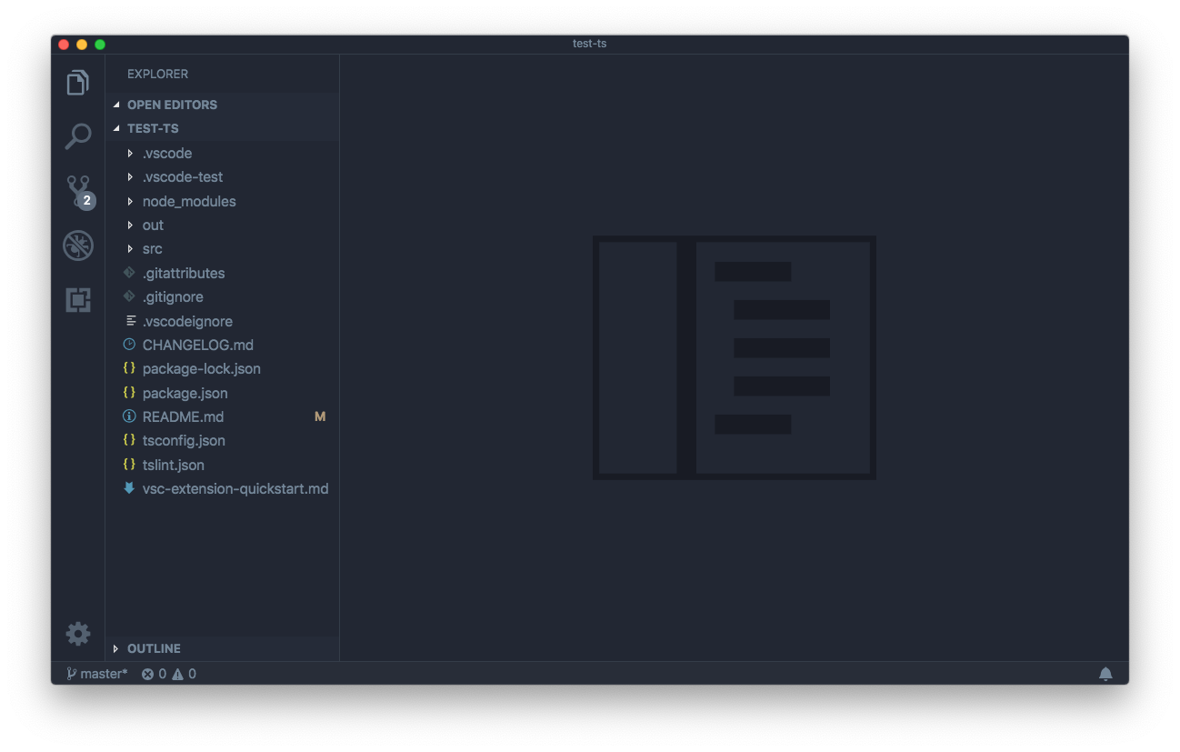This screenshot has width=1180, height=752.
Task: Click the .gitignore git diamond icon
Action: (129, 296)
